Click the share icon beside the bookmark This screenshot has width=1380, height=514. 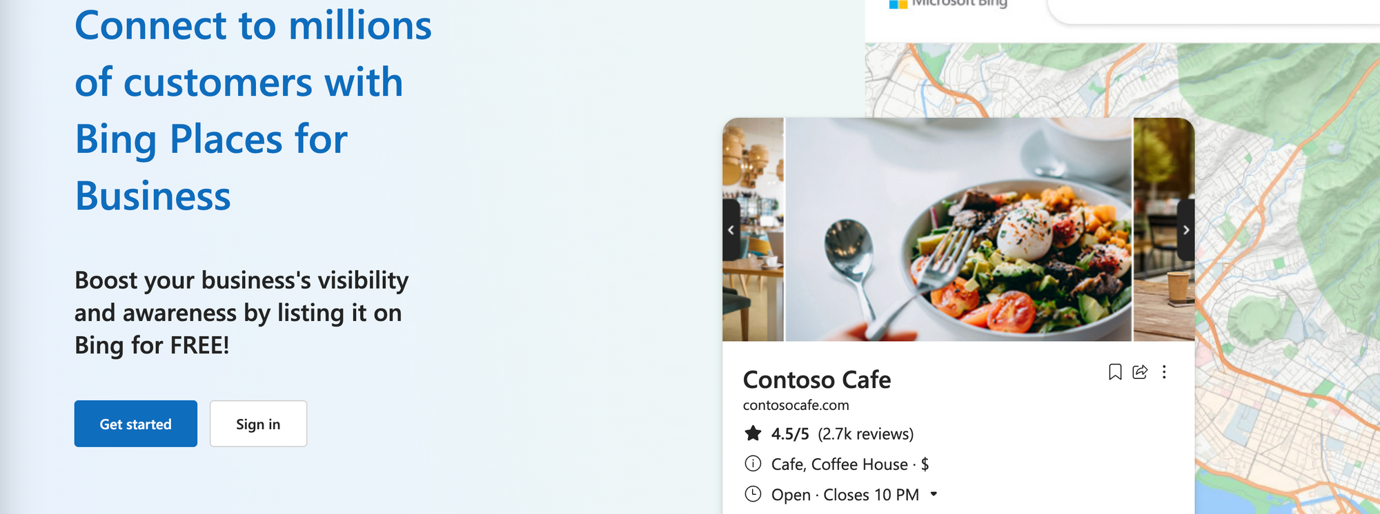click(1140, 372)
